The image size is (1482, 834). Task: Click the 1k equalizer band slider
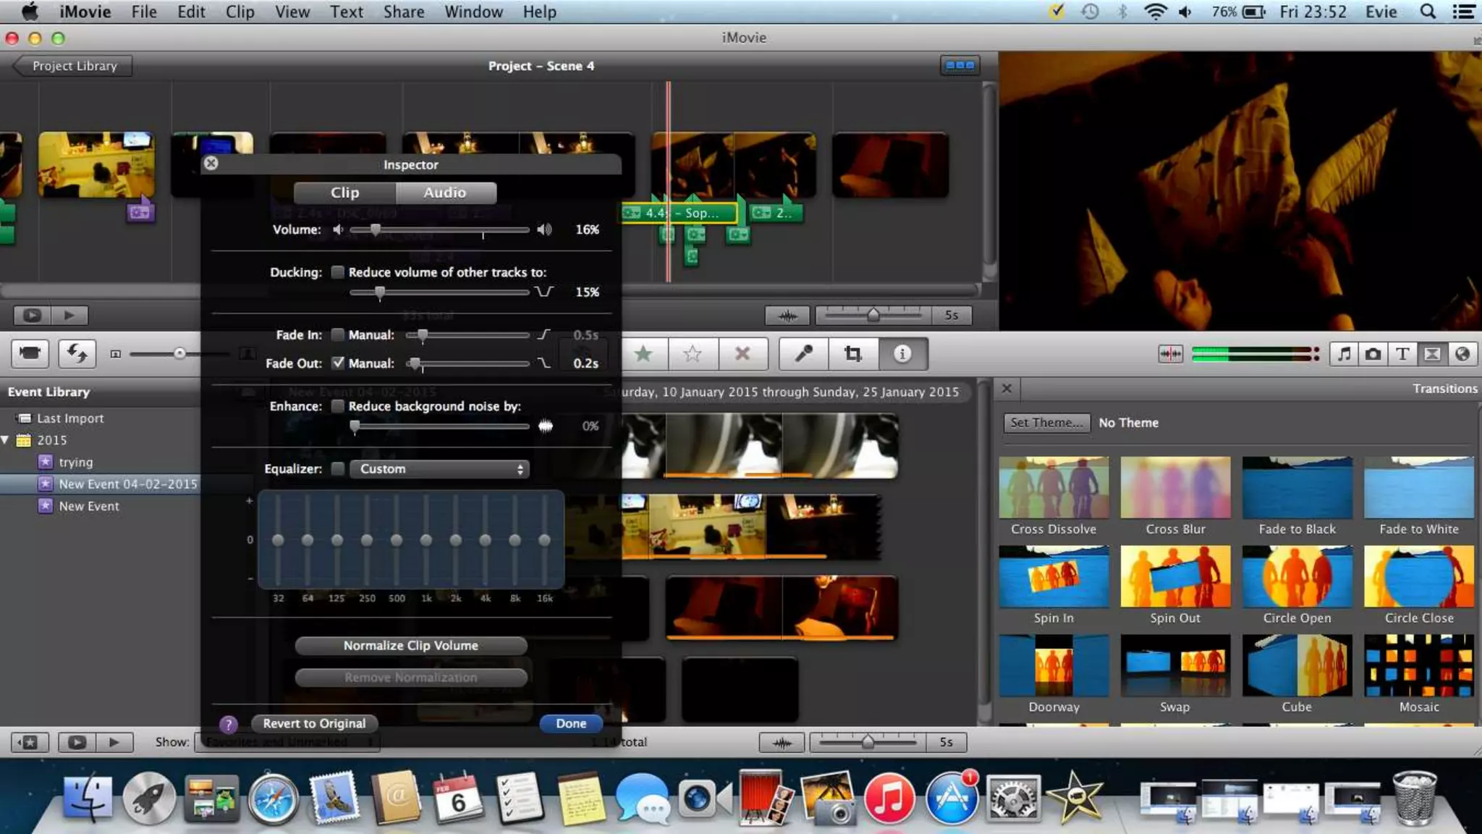coord(426,540)
